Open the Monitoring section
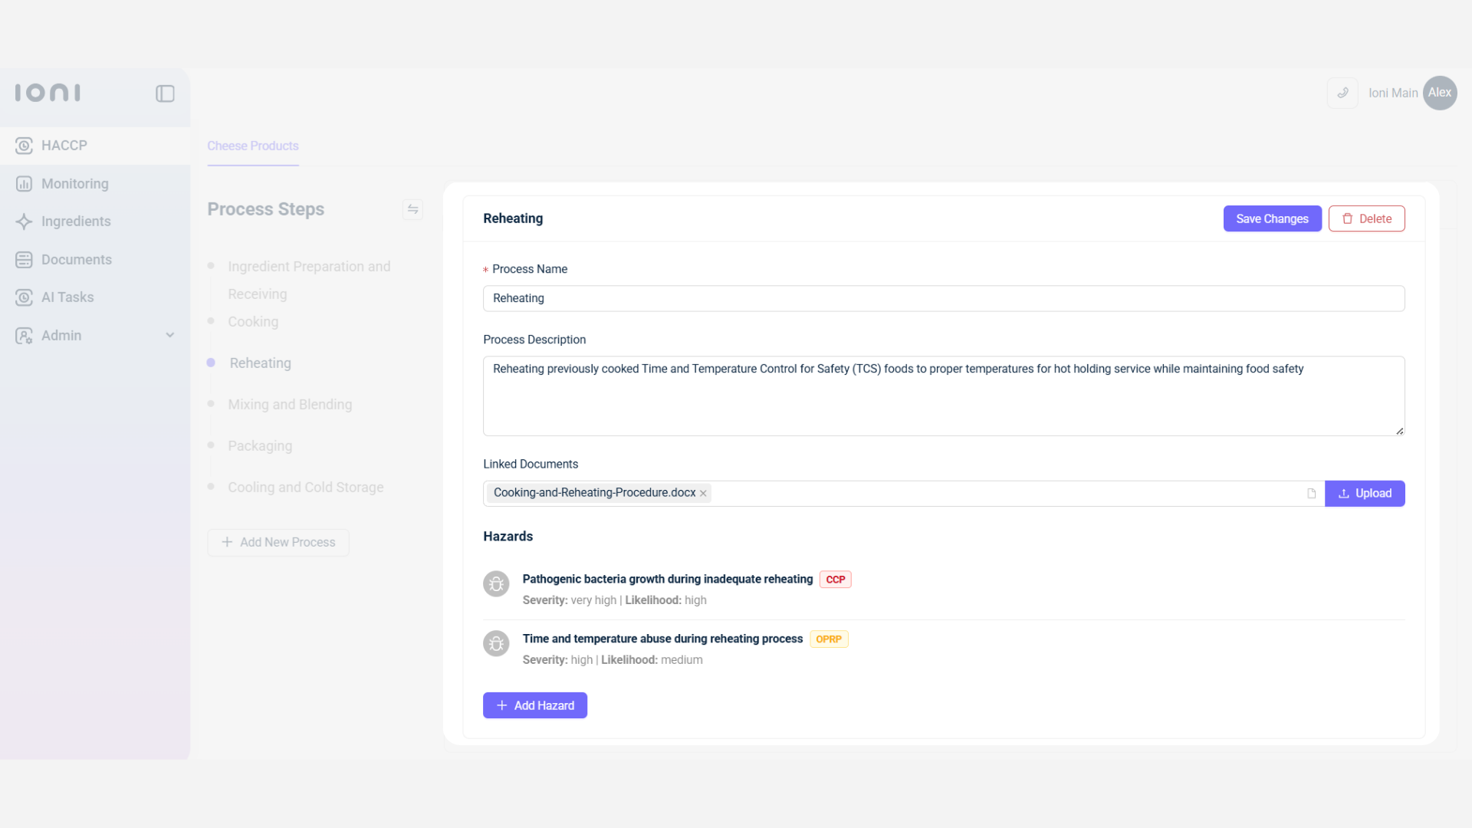 tap(74, 184)
